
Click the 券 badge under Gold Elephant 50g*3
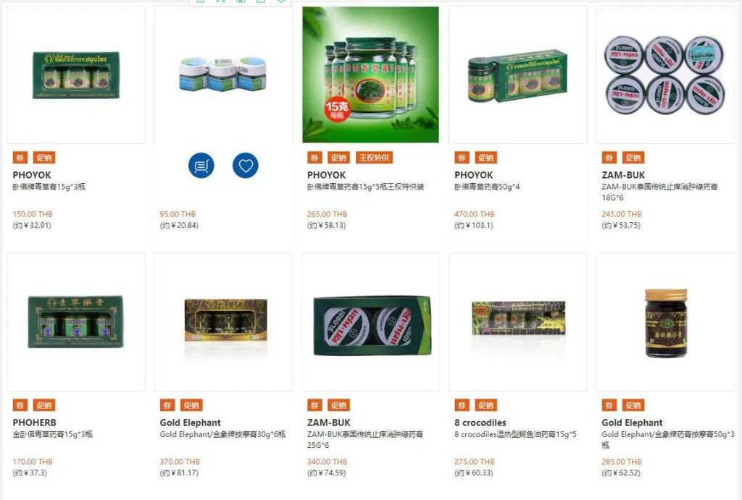coord(609,405)
